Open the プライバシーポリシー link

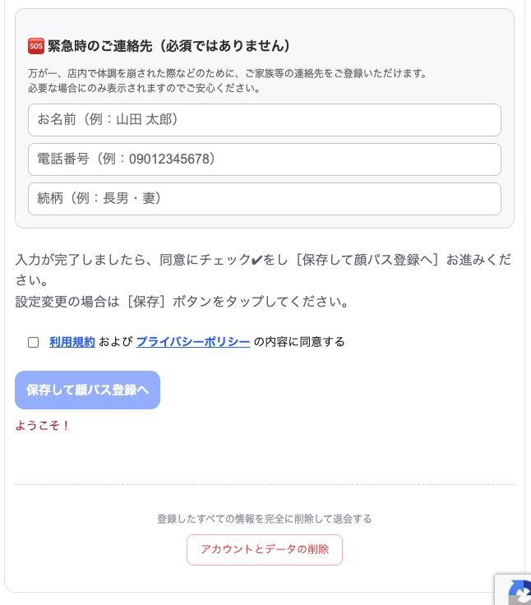click(193, 342)
